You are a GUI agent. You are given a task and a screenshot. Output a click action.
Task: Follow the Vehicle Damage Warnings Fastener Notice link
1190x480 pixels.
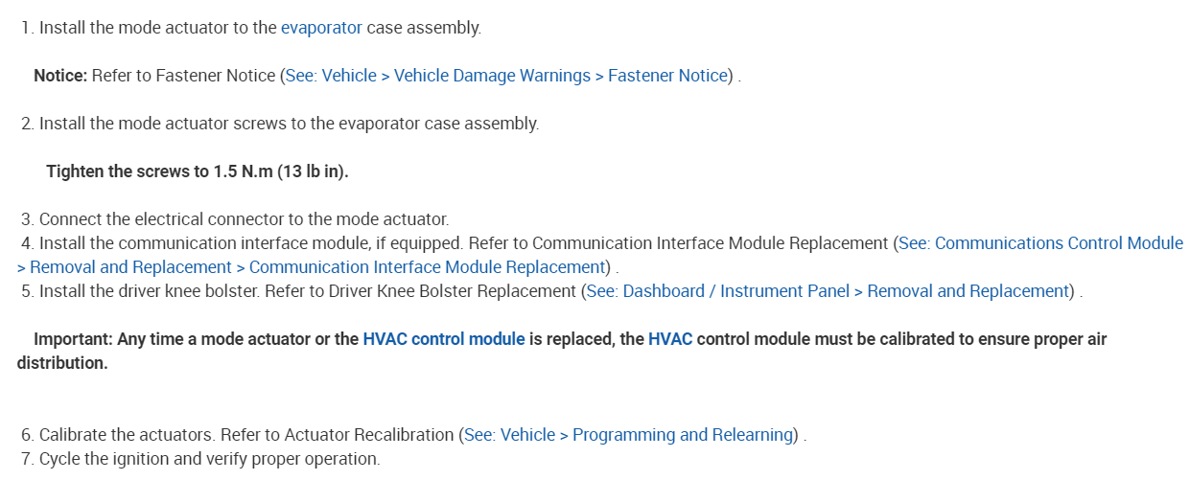[x=507, y=76]
